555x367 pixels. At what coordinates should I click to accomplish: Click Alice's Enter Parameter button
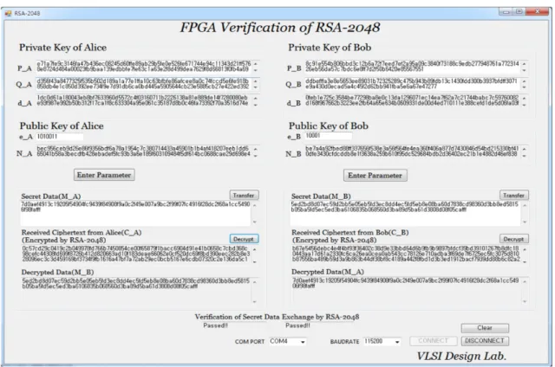104,175
